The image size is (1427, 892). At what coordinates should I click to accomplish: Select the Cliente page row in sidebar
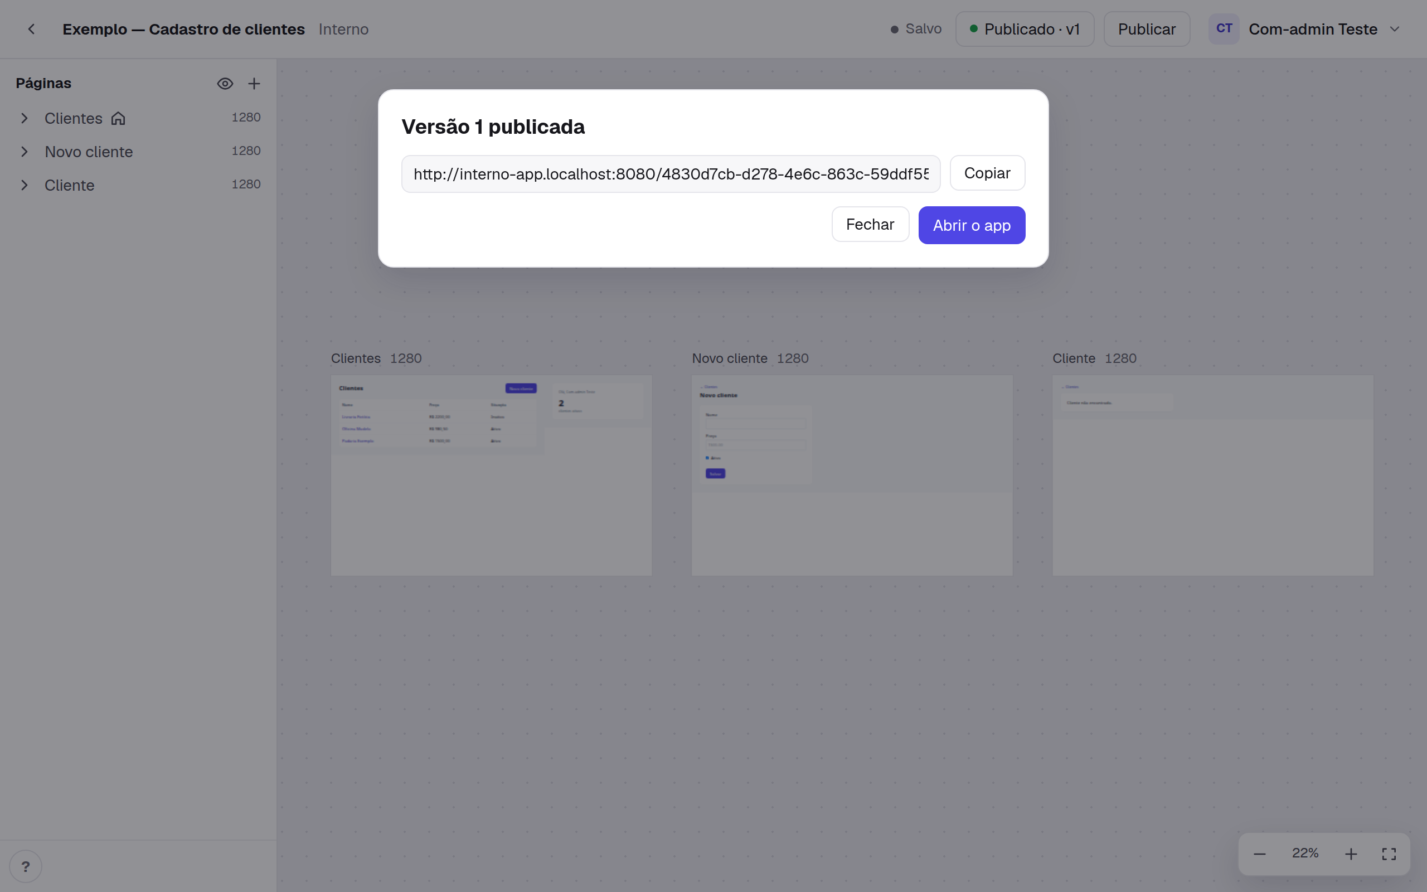click(x=138, y=185)
